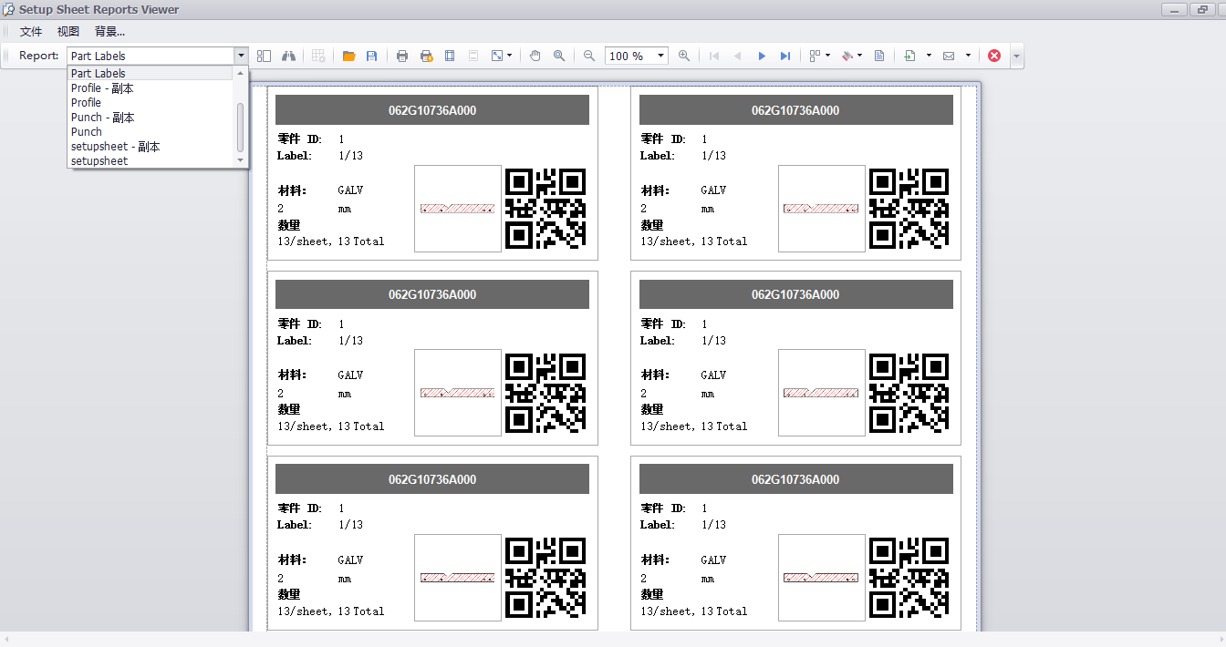Click the page background color icon
Screen dimensions: 1226x647
[847, 56]
